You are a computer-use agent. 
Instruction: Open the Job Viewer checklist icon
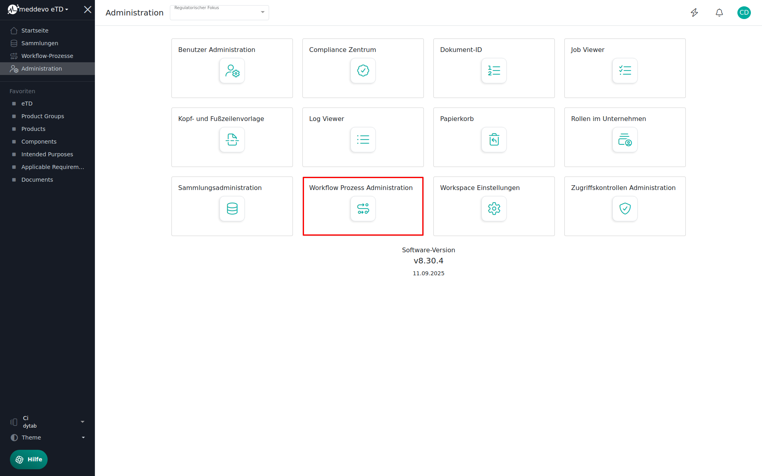[625, 71]
